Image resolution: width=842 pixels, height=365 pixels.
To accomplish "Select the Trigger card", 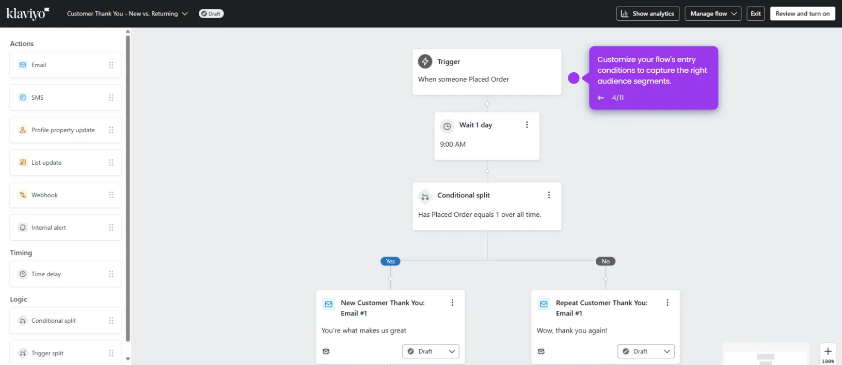I will (x=487, y=72).
